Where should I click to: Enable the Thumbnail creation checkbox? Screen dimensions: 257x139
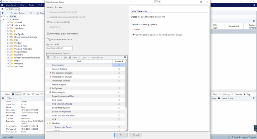click(x=119, y=81)
